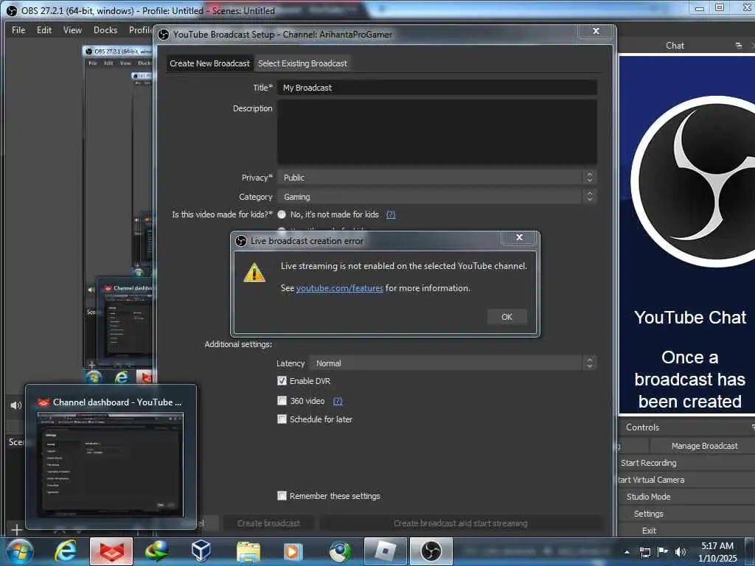Open the File menu in OBS
This screenshot has width=755, height=566.
point(18,29)
